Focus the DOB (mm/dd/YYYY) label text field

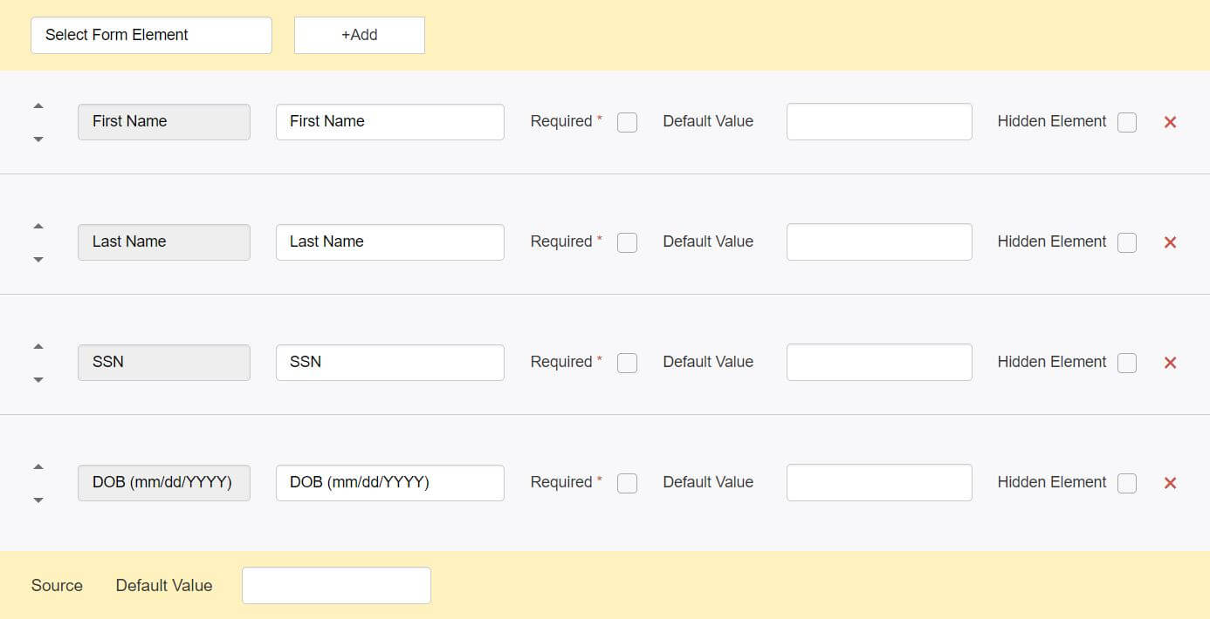click(390, 483)
